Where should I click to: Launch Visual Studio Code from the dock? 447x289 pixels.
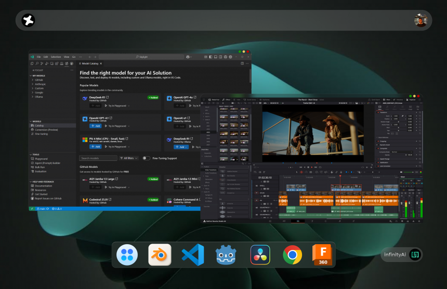(193, 255)
